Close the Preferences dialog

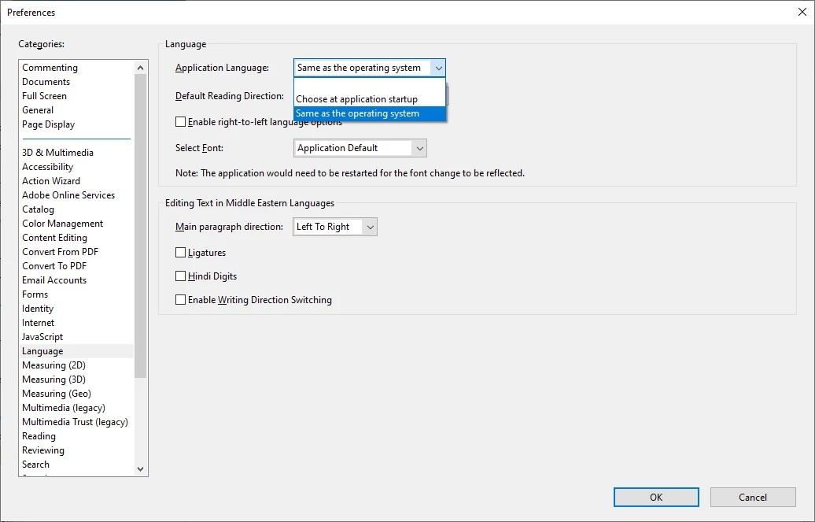[x=802, y=12]
